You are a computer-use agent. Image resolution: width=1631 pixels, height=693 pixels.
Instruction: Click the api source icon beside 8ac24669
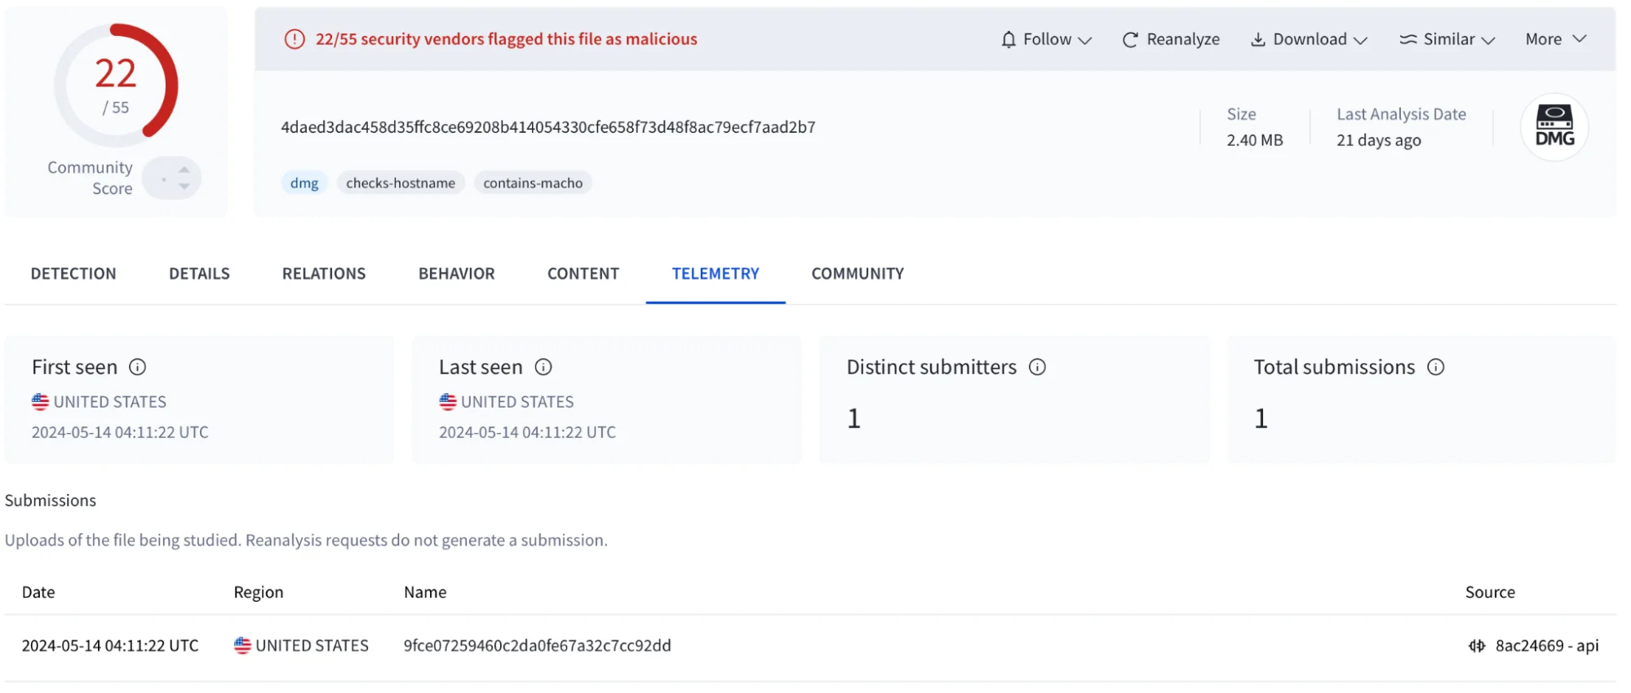pyautogui.click(x=1477, y=646)
